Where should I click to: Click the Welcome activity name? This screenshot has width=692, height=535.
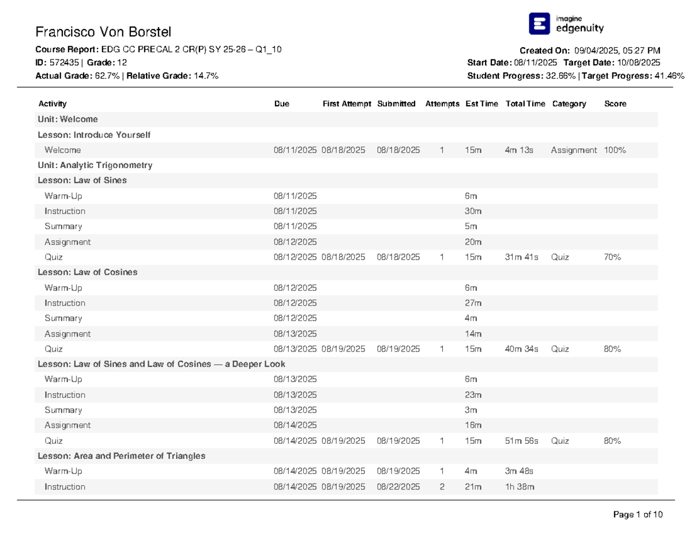(63, 150)
